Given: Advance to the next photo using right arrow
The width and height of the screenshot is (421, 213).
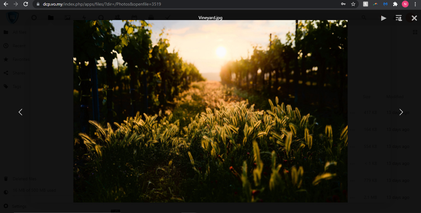Looking at the screenshot, I should point(401,112).
